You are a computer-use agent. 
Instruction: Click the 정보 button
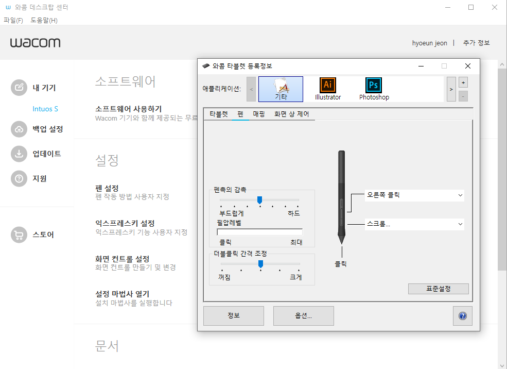(x=234, y=316)
